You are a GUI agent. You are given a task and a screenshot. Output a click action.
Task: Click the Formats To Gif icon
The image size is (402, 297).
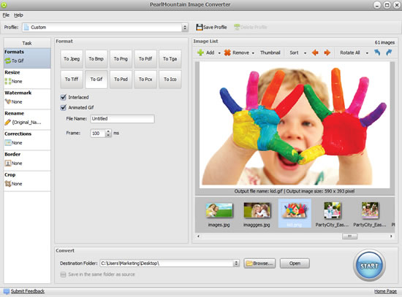coord(8,61)
